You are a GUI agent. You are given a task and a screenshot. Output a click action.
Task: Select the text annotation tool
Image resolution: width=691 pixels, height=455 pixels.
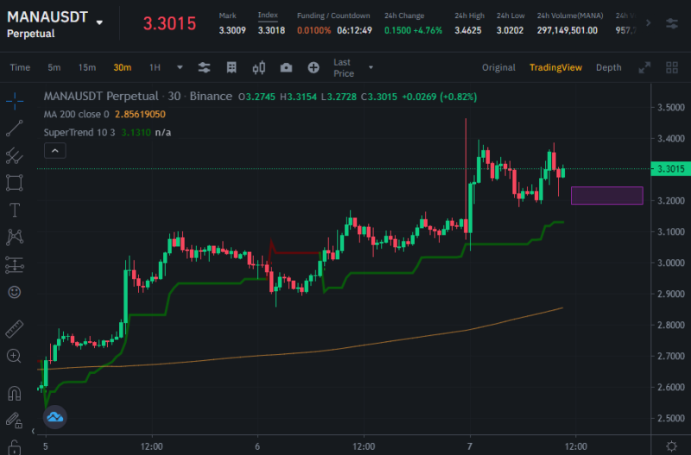(x=15, y=210)
